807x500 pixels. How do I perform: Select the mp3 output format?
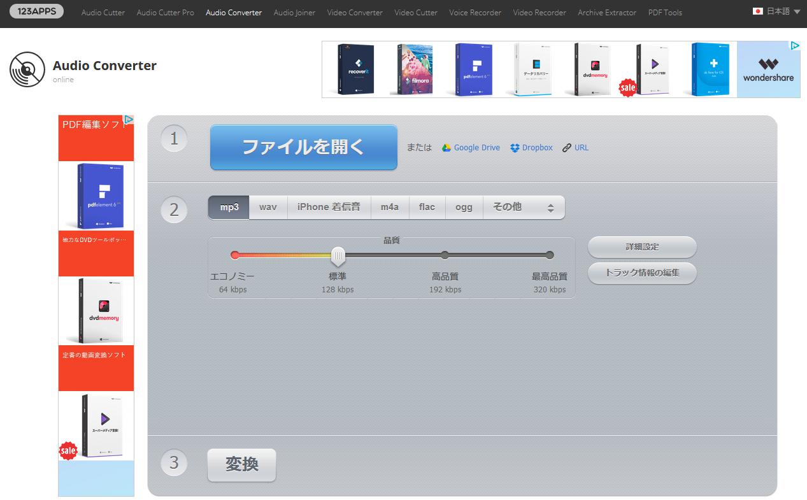[228, 207]
